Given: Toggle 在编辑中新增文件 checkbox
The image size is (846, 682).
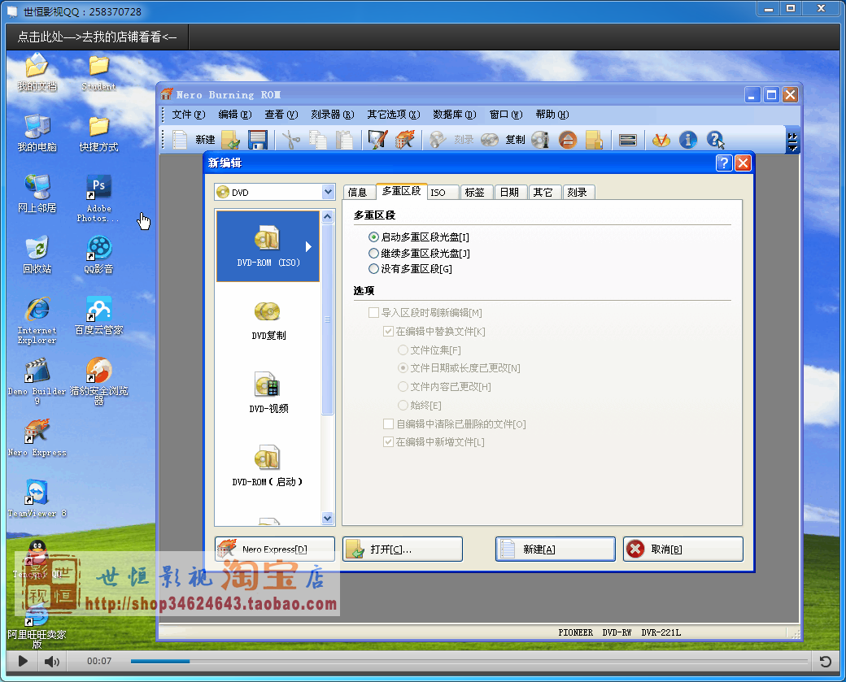Looking at the screenshot, I should point(388,441).
